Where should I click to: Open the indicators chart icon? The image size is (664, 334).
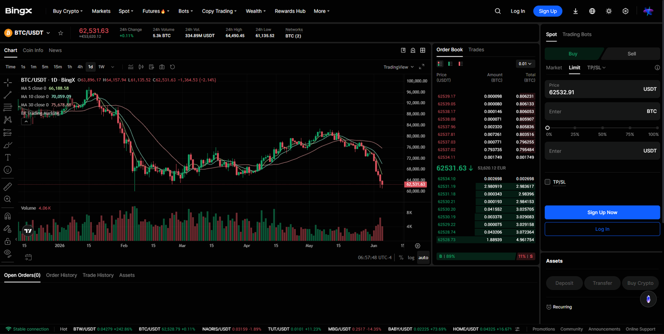[x=131, y=67]
